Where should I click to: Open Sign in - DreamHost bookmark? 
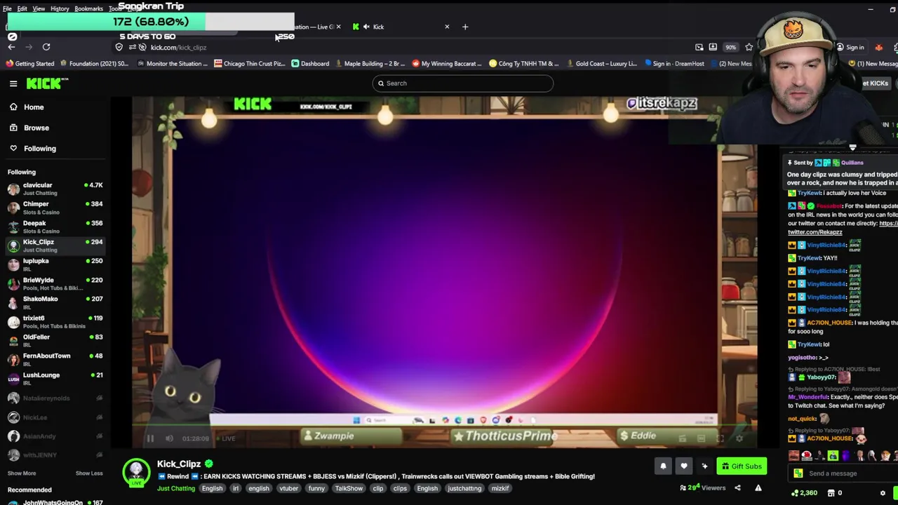(x=673, y=64)
